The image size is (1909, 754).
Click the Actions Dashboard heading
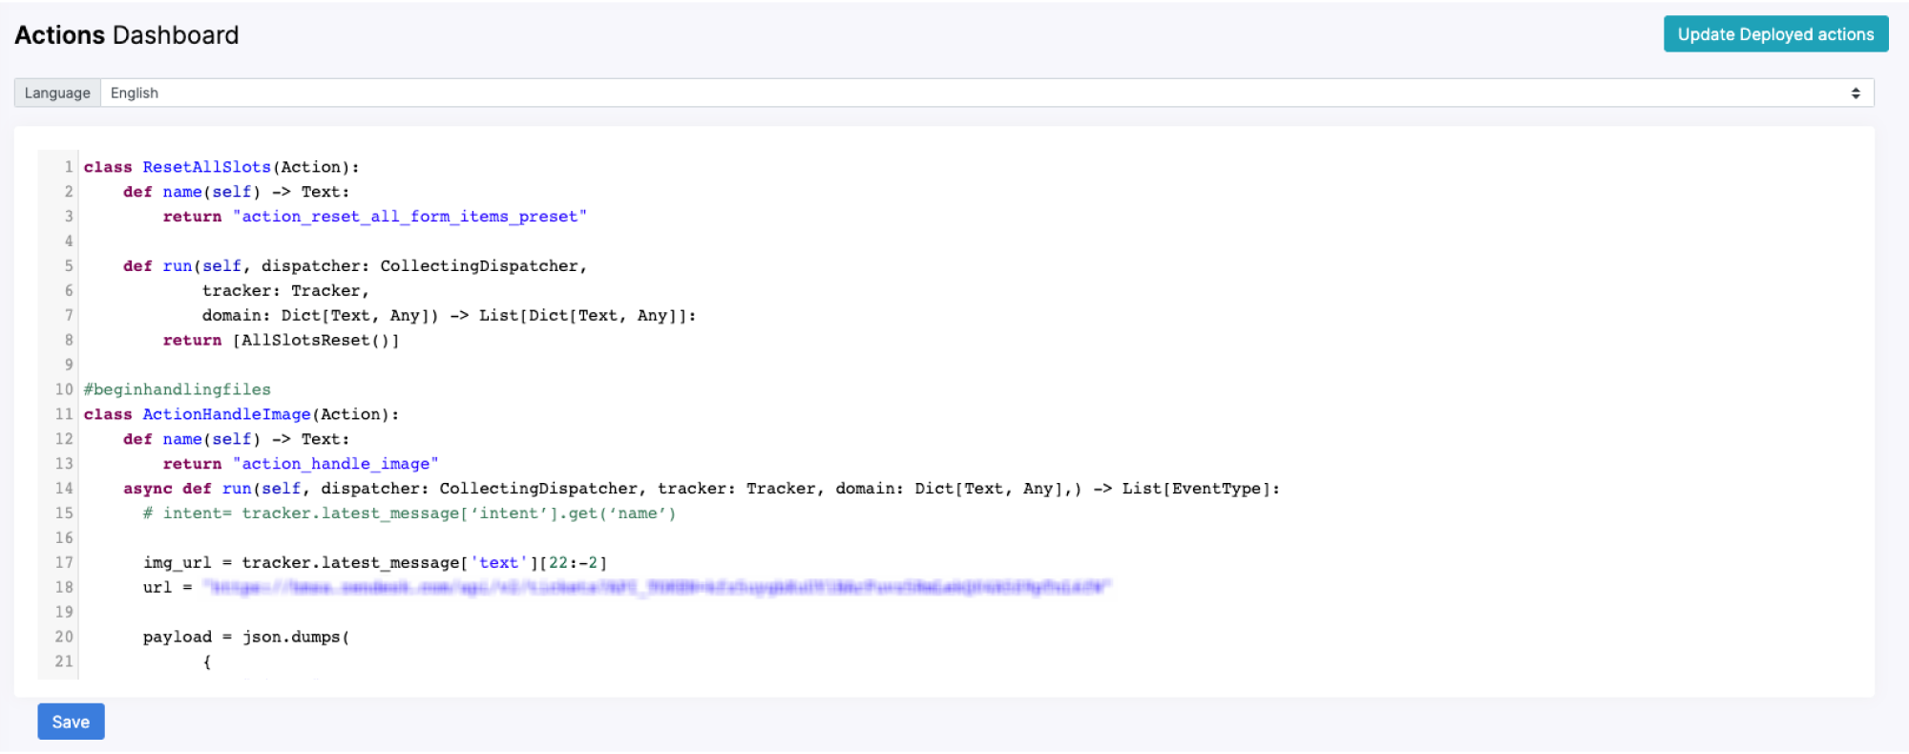pos(127,35)
